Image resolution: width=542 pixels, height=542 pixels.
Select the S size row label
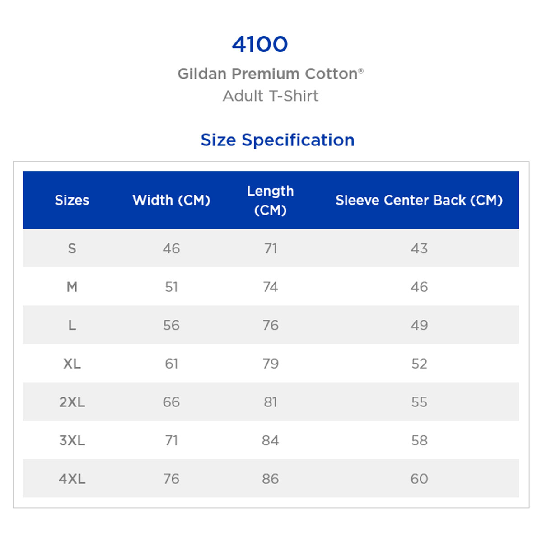click(72, 248)
